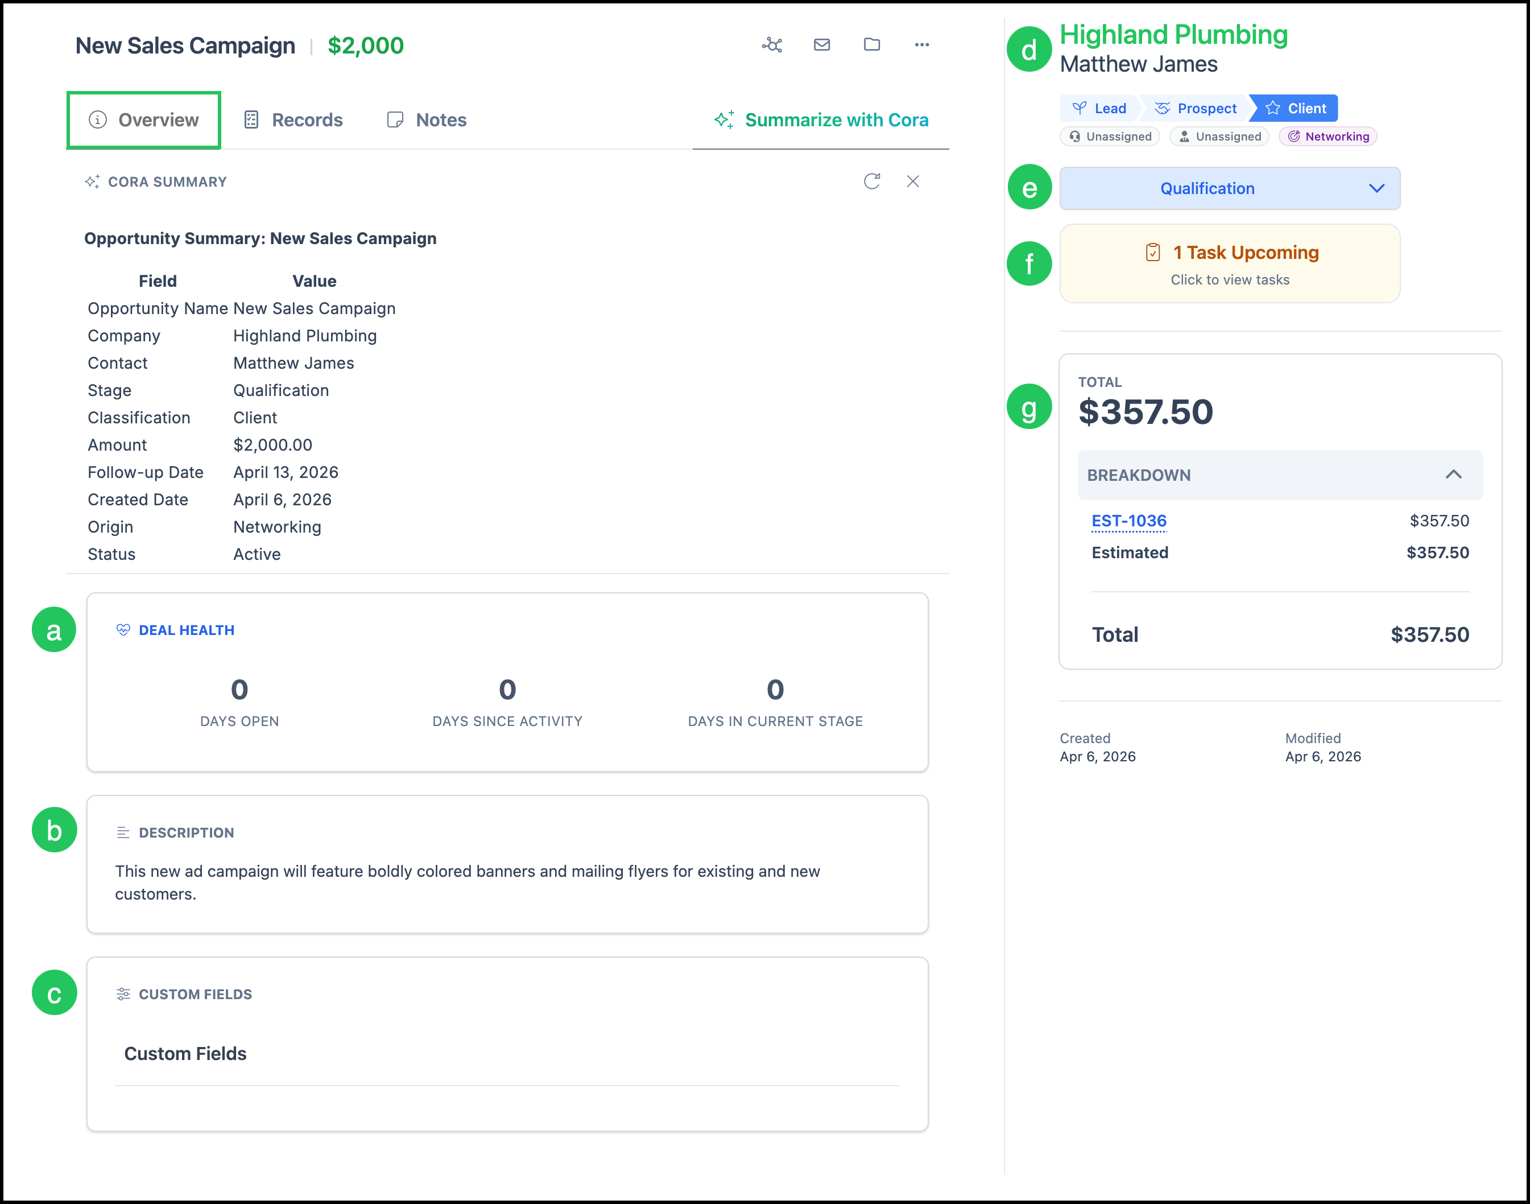The image size is (1530, 1204).
Task: Select the Prospect classification stage
Action: 1196,109
